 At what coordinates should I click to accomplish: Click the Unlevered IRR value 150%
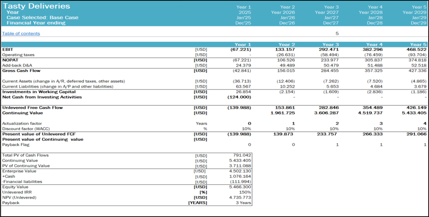(x=245, y=192)
